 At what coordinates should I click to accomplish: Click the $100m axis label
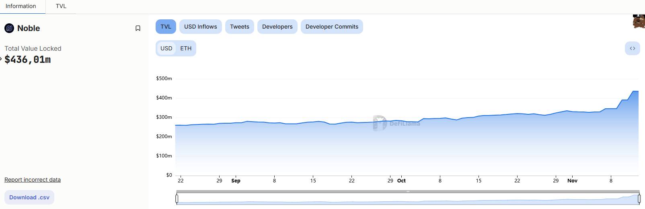coord(164,156)
